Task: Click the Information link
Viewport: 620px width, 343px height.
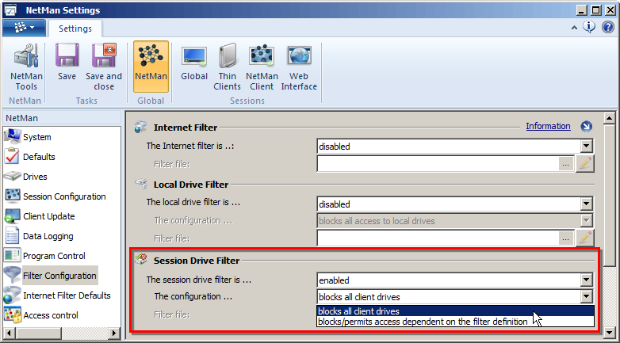Action: click(x=548, y=127)
